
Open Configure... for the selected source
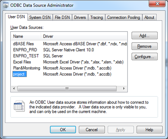pos(145,57)
